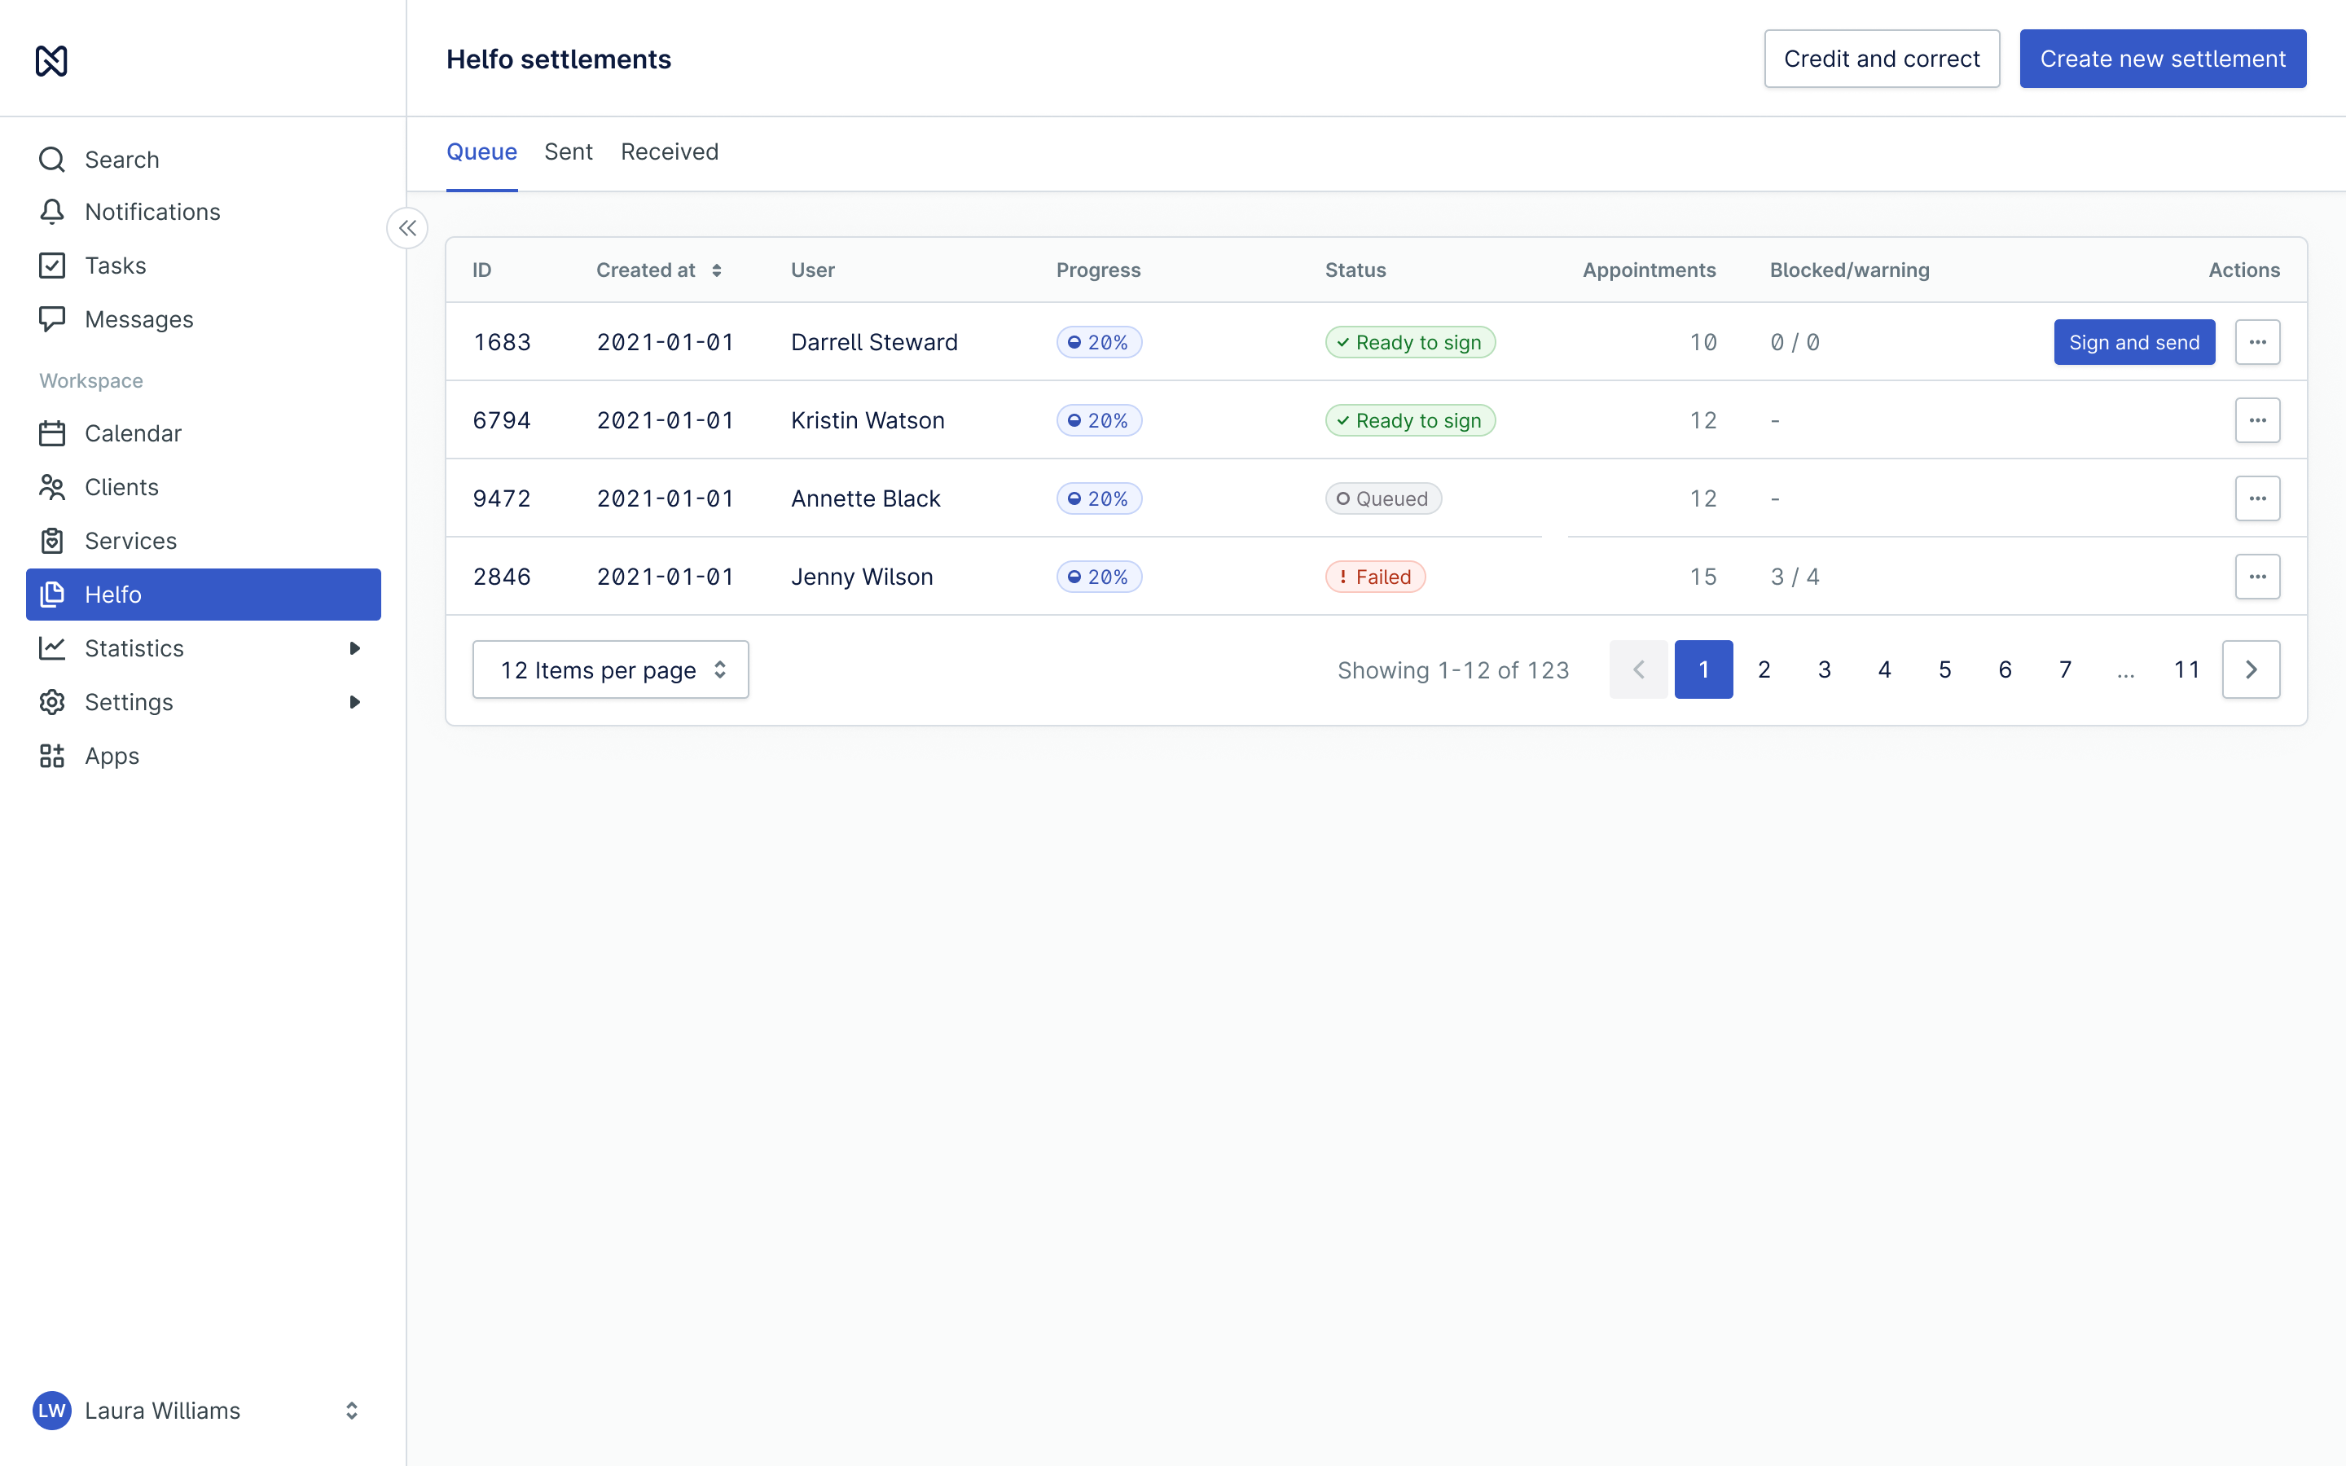Click the Failed status badge
Screen dimensions: 2346x1466
click(1376, 577)
